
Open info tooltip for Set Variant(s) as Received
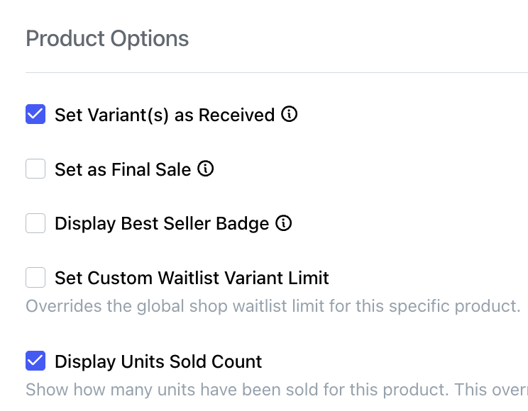(x=290, y=114)
